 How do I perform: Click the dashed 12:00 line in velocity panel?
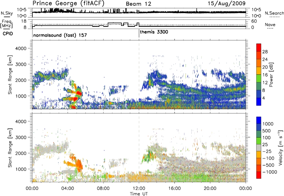(x=139, y=147)
